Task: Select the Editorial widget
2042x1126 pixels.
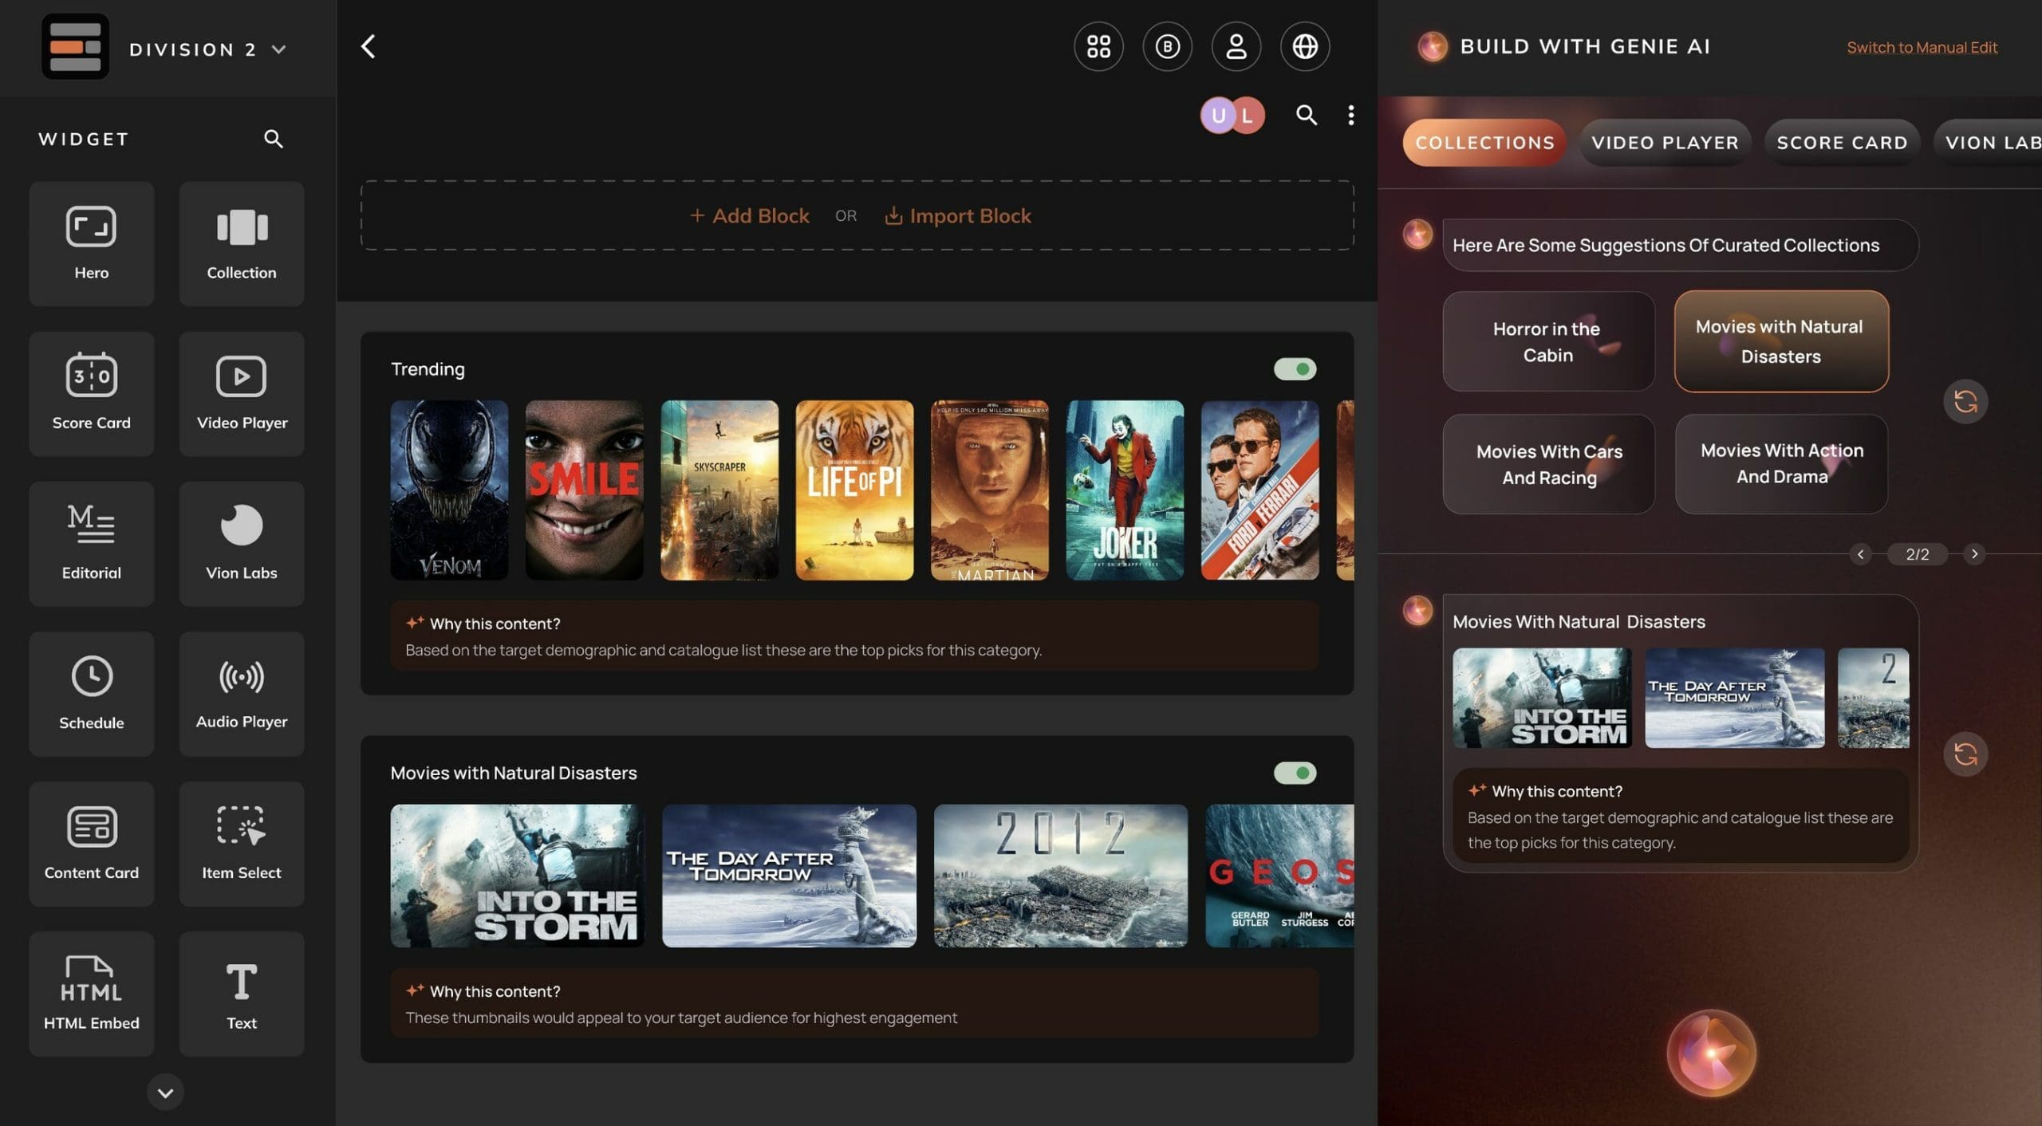Action: pos(91,543)
